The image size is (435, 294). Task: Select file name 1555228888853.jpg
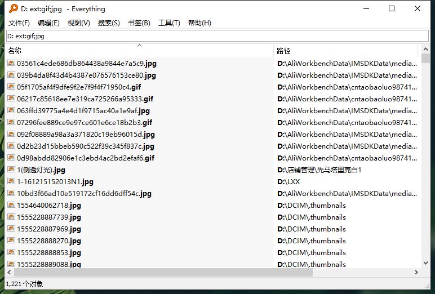point(49,253)
